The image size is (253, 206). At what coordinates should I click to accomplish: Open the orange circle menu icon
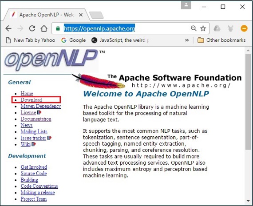click(x=244, y=28)
